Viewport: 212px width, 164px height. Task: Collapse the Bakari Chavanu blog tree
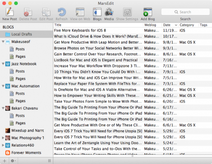[3, 108]
